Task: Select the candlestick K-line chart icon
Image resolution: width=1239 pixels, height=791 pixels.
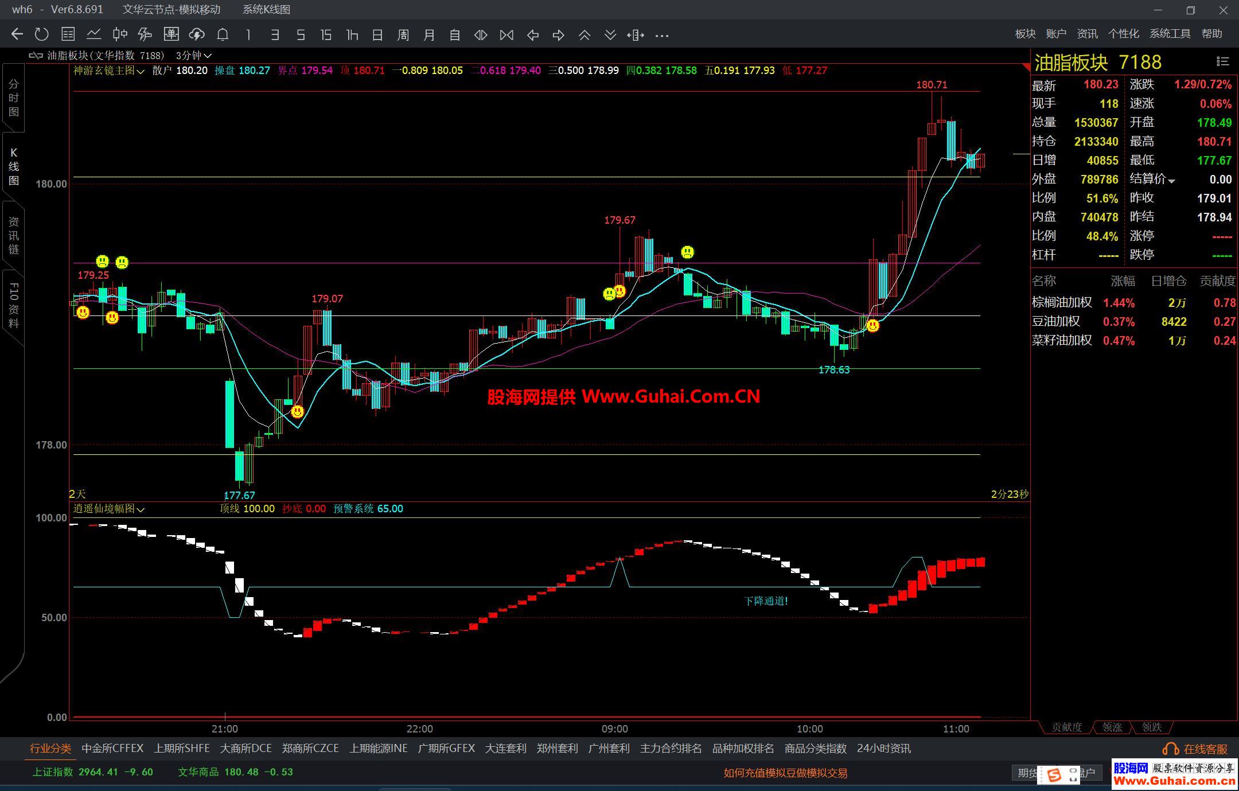Action: (119, 34)
